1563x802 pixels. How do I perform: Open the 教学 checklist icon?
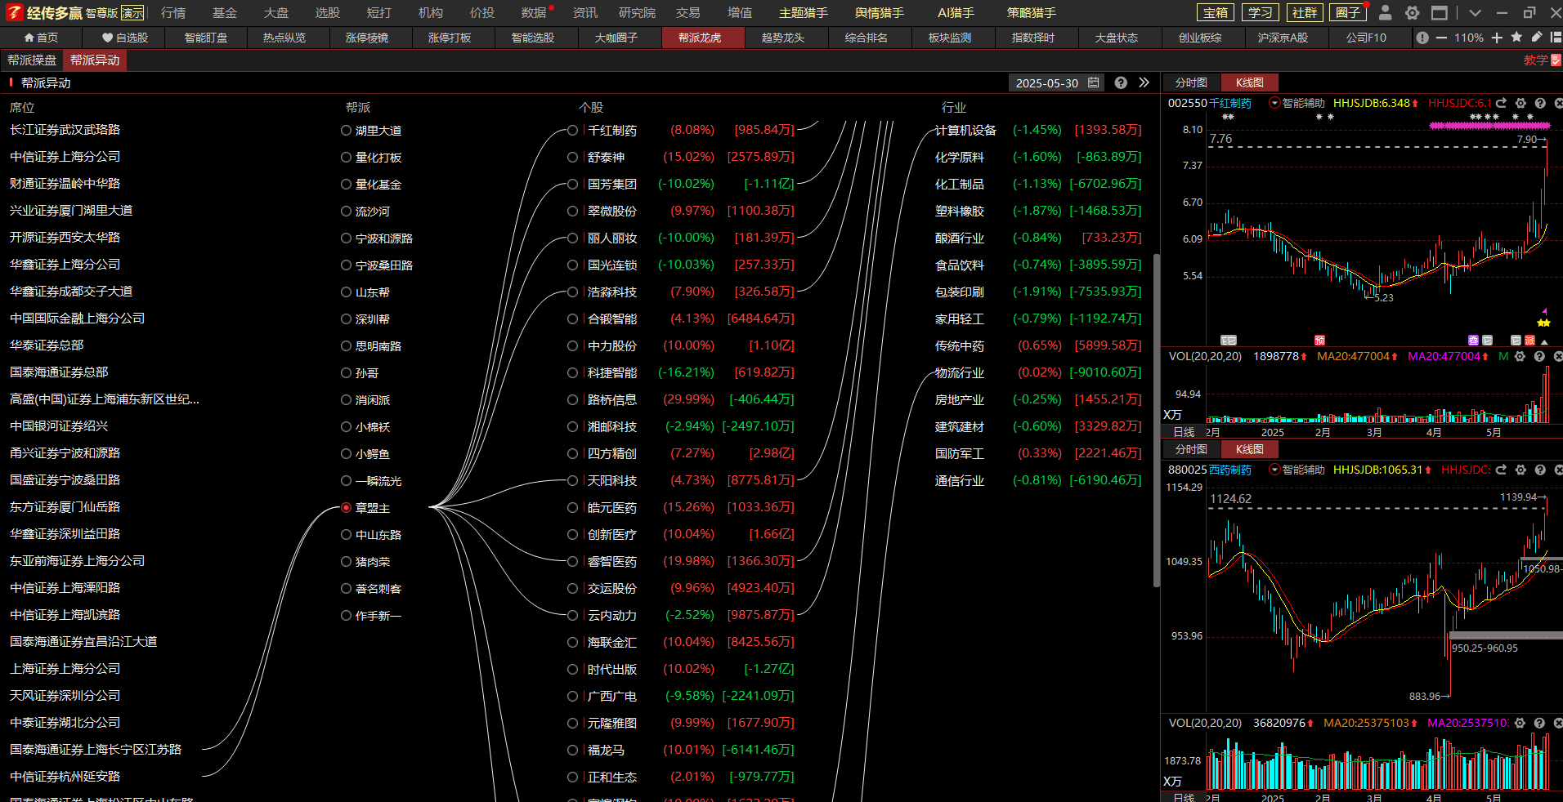click(x=1556, y=60)
